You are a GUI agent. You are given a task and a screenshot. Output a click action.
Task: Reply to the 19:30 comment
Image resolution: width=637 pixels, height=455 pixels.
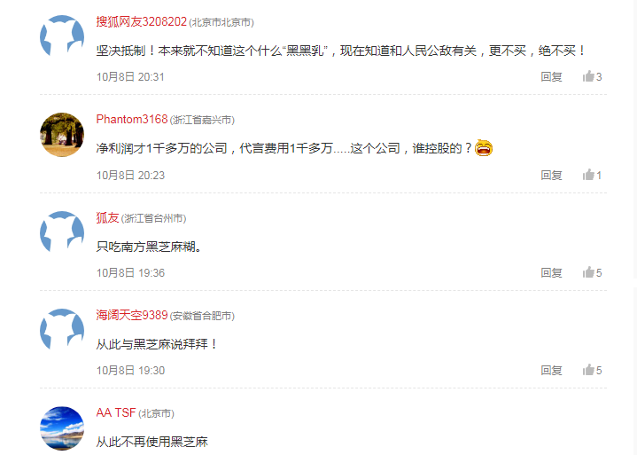551,370
